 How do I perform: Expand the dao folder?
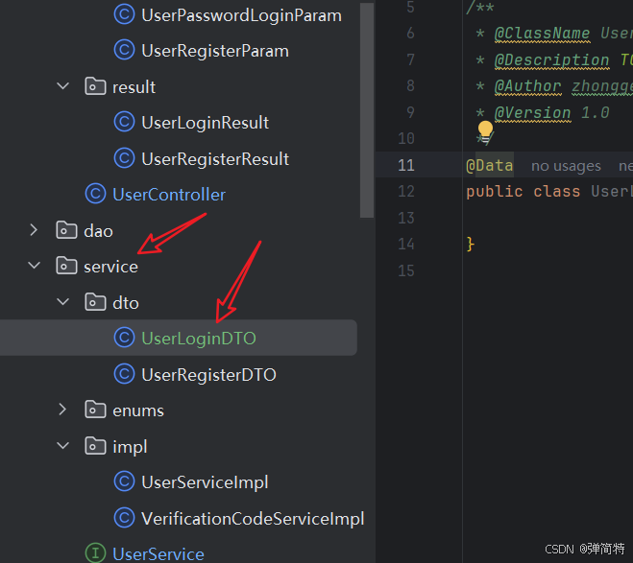34,230
